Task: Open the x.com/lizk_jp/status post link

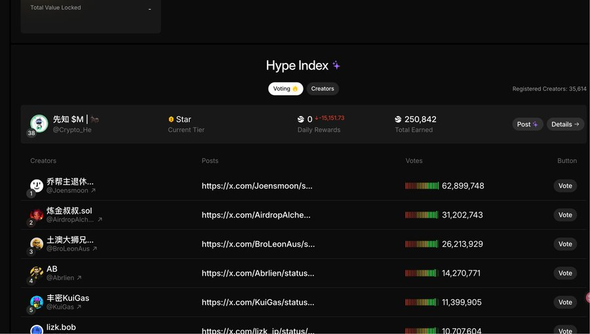Action: point(258,331)
